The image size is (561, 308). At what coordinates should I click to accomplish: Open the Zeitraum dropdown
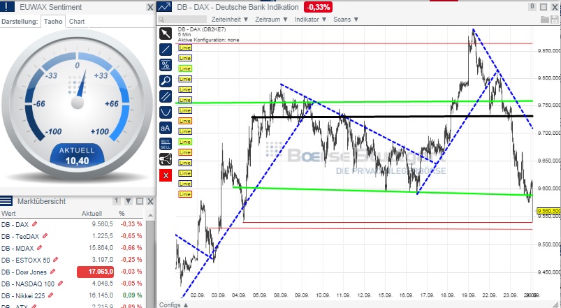pyautogui.click(x=271, y=20)
